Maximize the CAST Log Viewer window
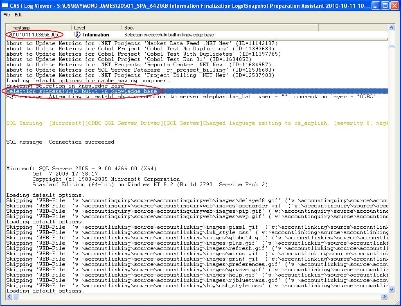The height and width of the screenshot is (306, 401). (385, 5)
